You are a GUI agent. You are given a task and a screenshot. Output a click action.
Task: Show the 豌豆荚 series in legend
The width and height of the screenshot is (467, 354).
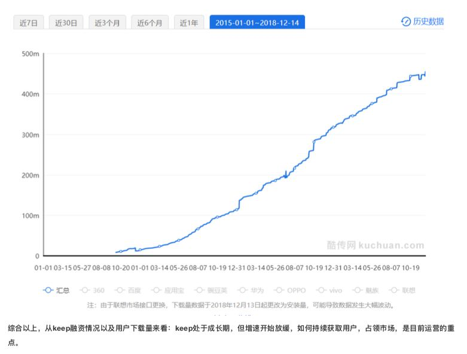[x=210, y=290]
